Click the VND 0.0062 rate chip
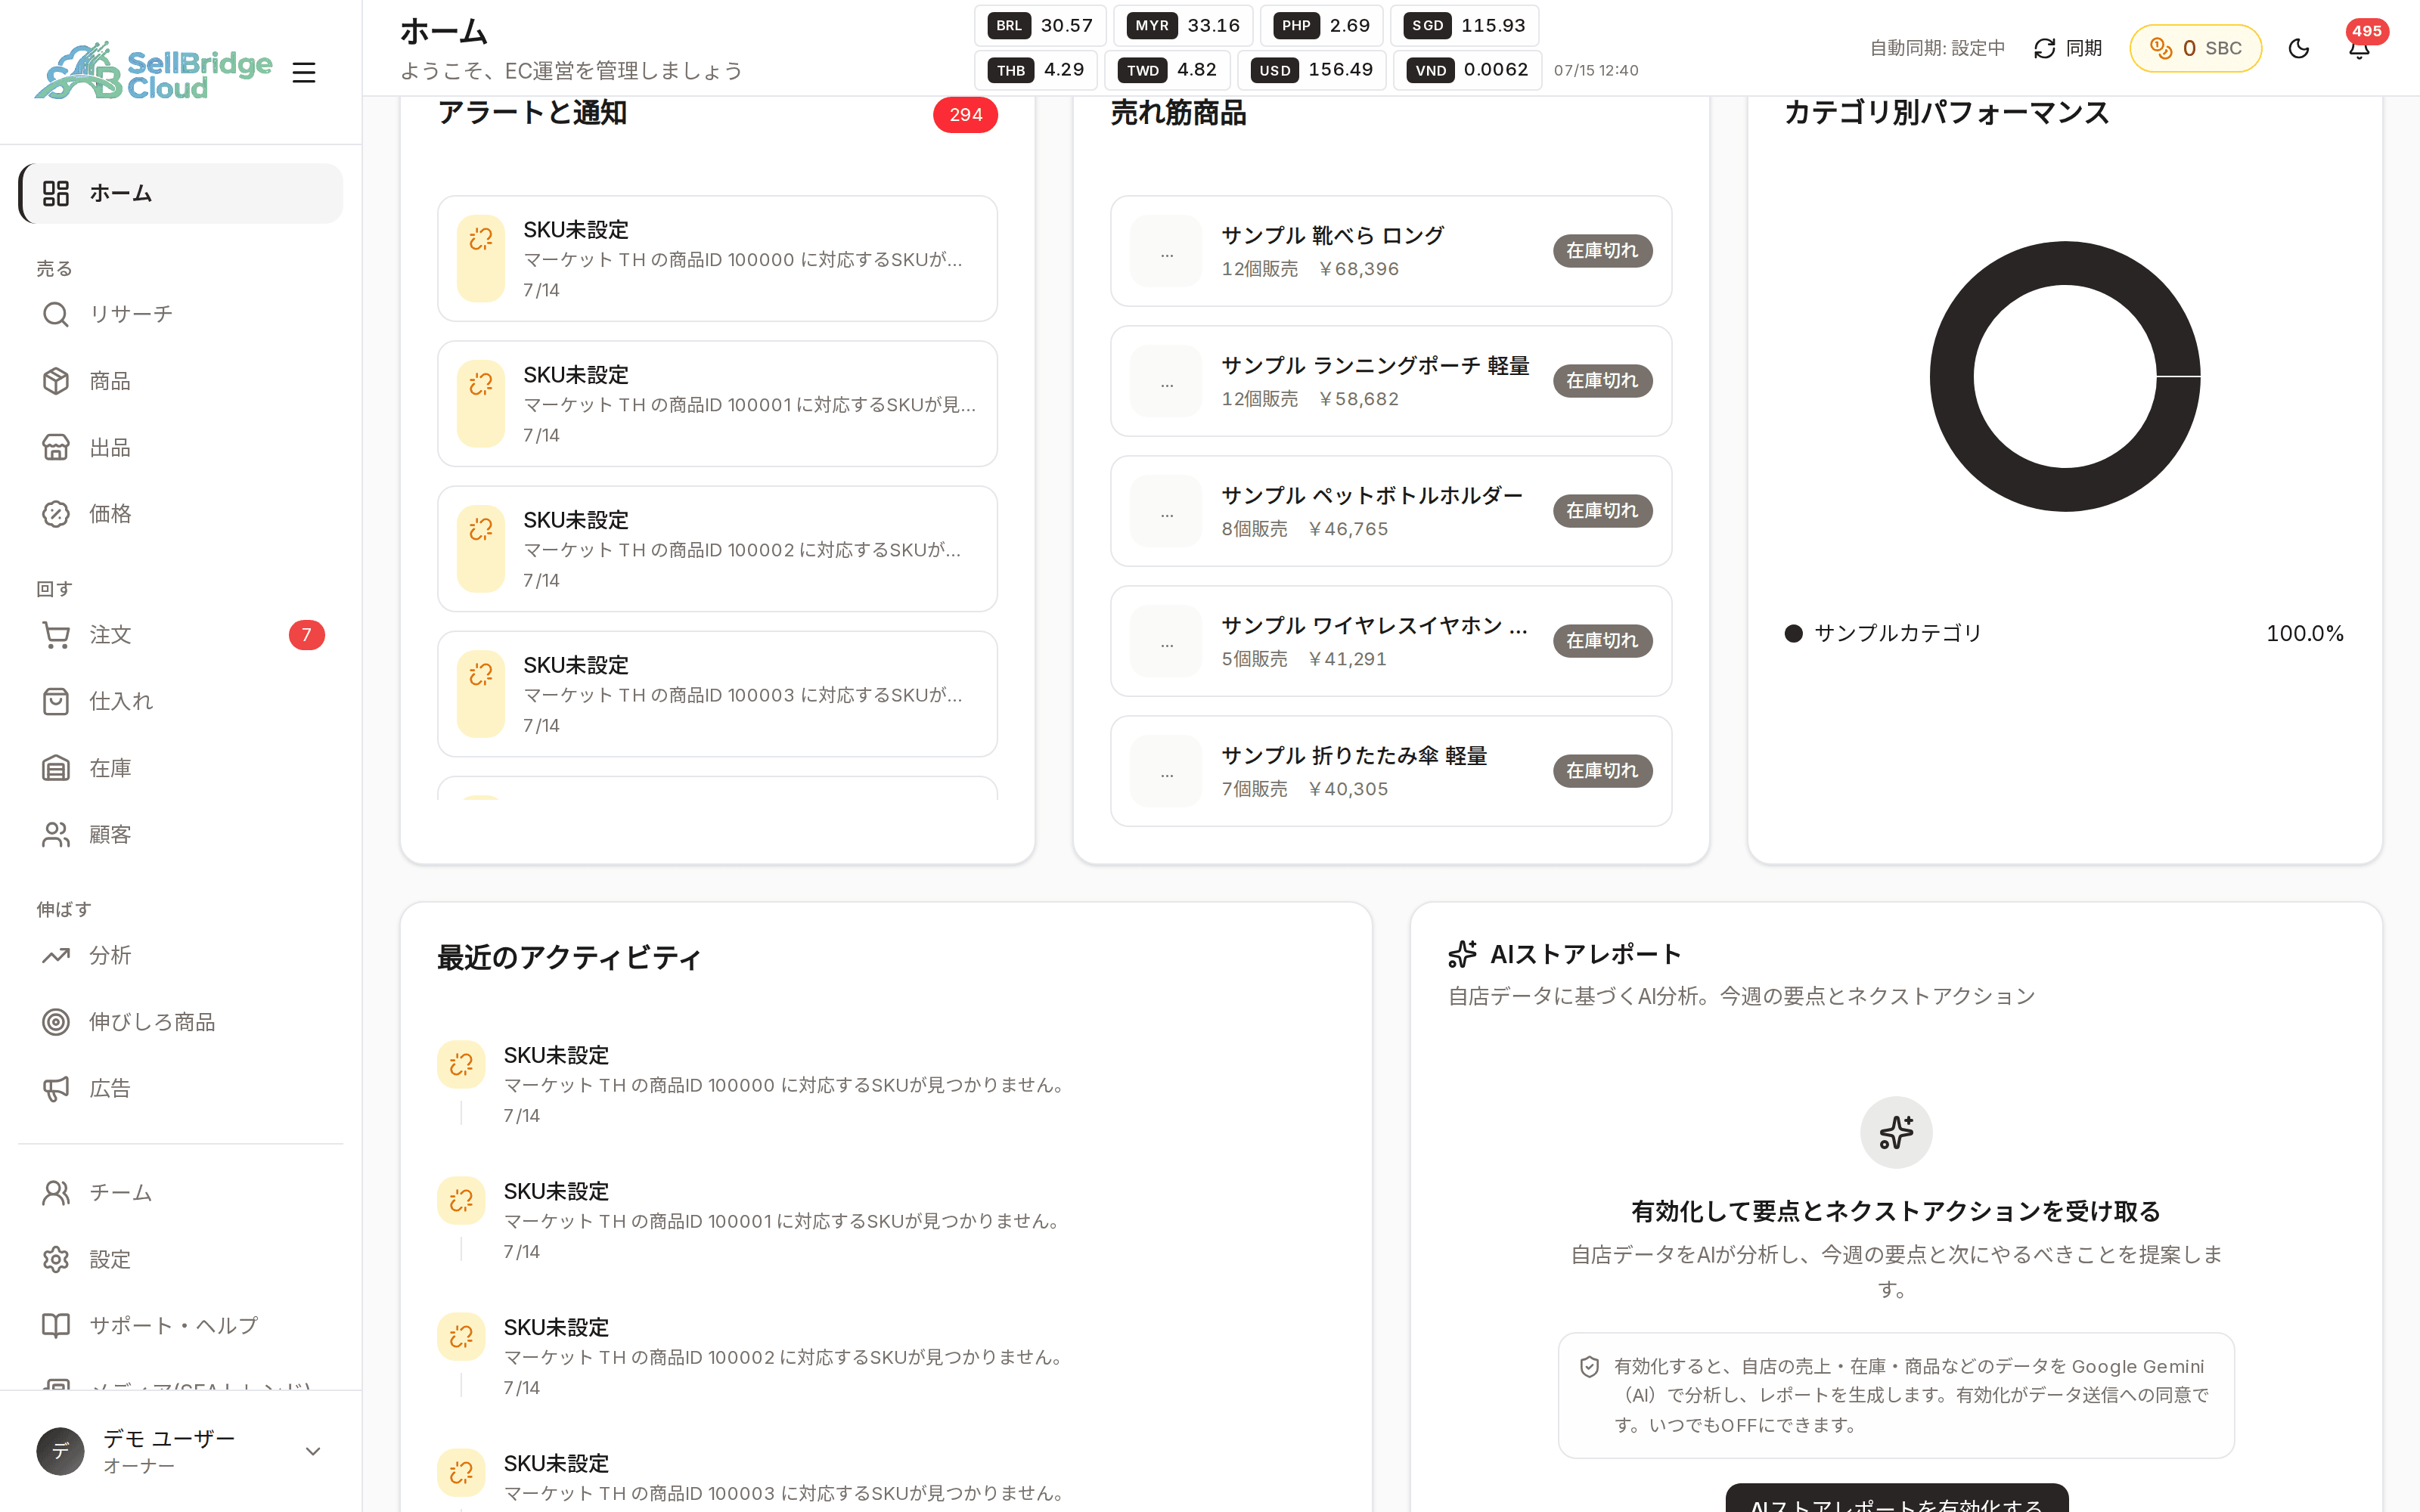The image size is (2420, 1512). coord(1468,70)
